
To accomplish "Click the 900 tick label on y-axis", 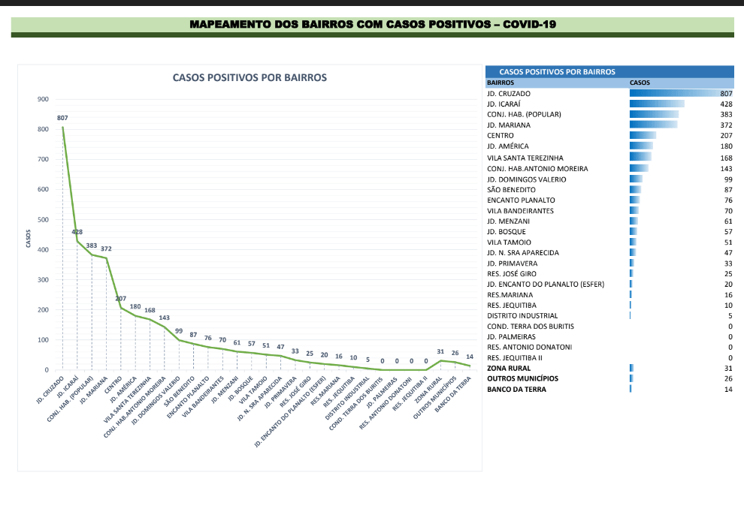I will (x=43, y=99).
